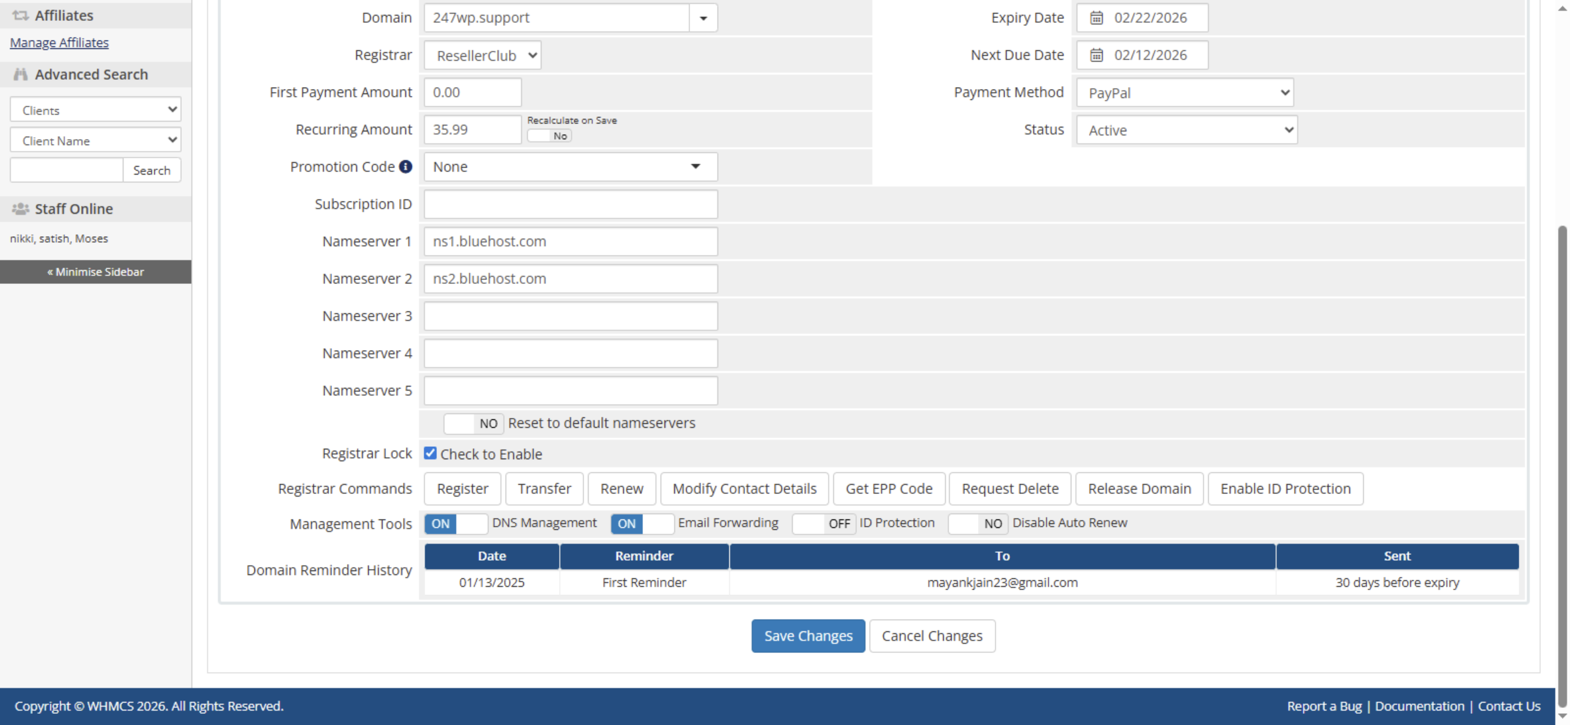Open the Manage Affiliates link

[x=60, y=42]
